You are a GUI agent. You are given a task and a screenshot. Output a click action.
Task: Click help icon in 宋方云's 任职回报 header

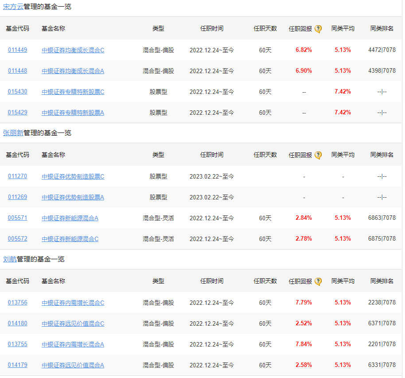point(318,29)
